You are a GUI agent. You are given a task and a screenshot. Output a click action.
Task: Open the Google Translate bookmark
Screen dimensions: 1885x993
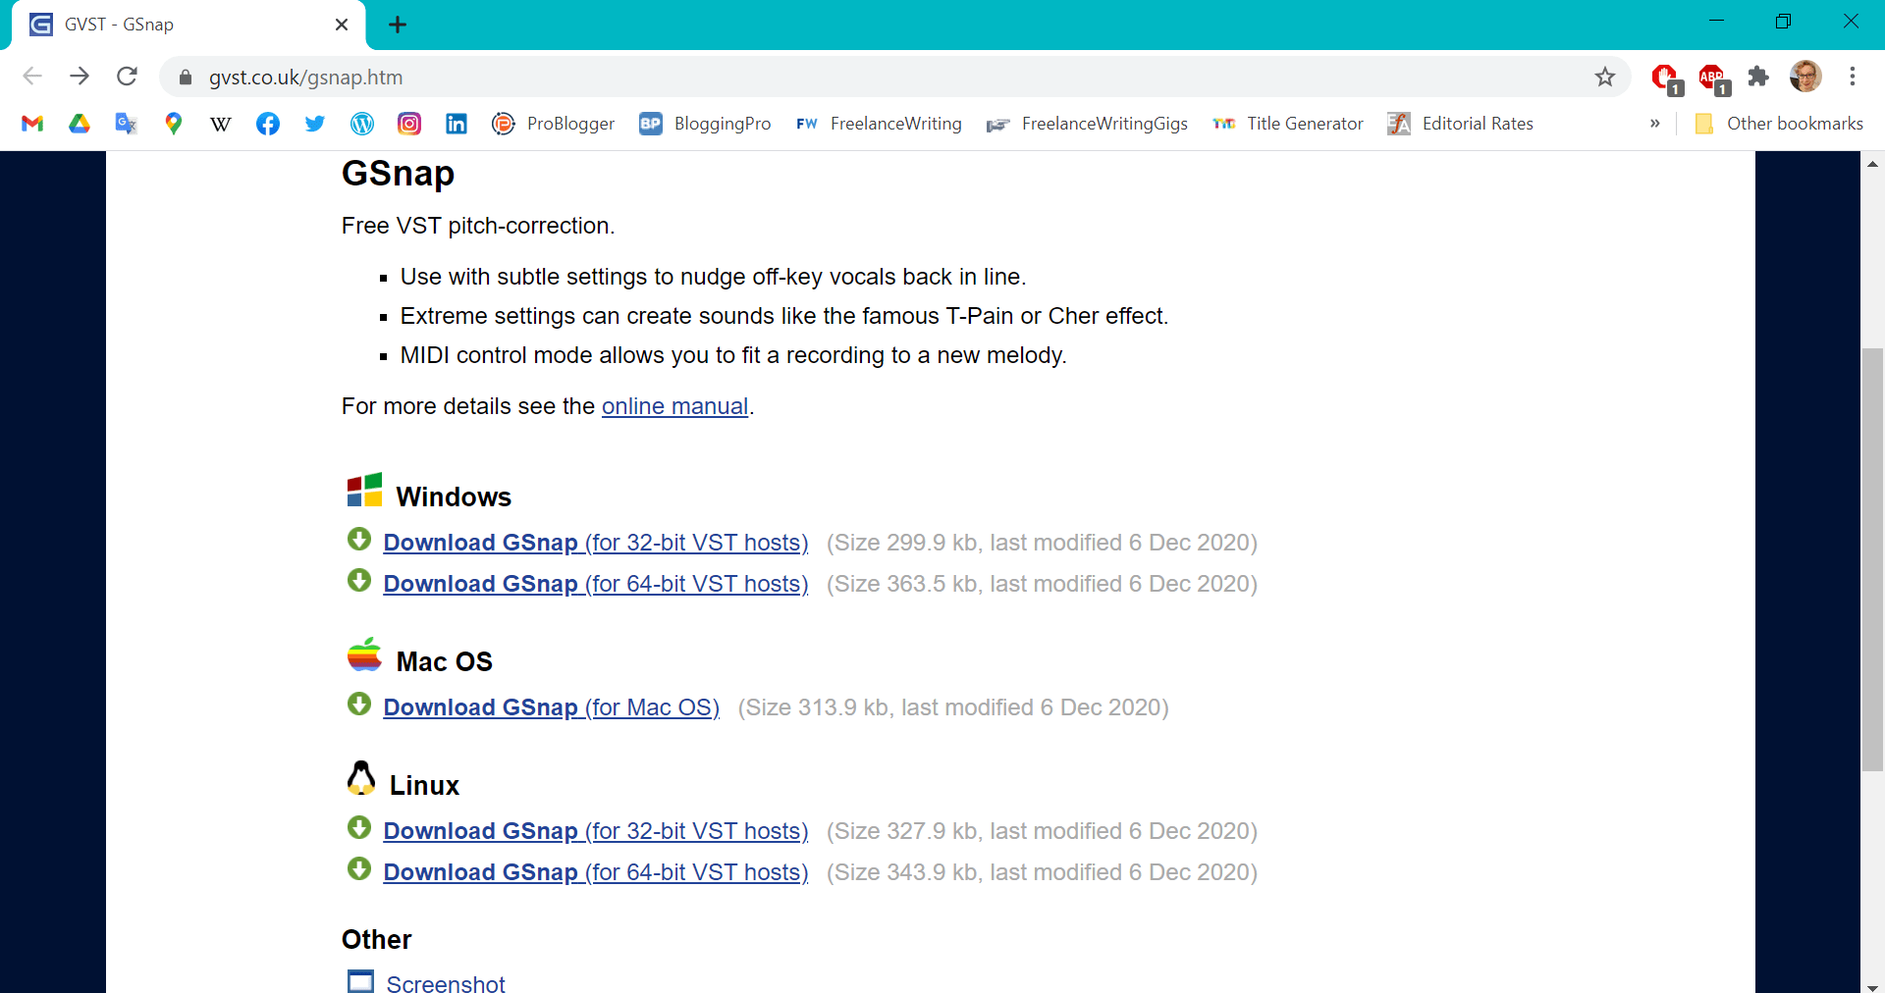[126, 124]
